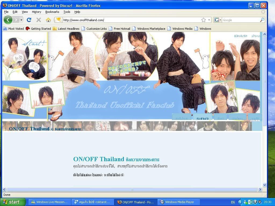Open the Windows Marketplace bookmark
The image size is (275, 206).
click(149, 28)
